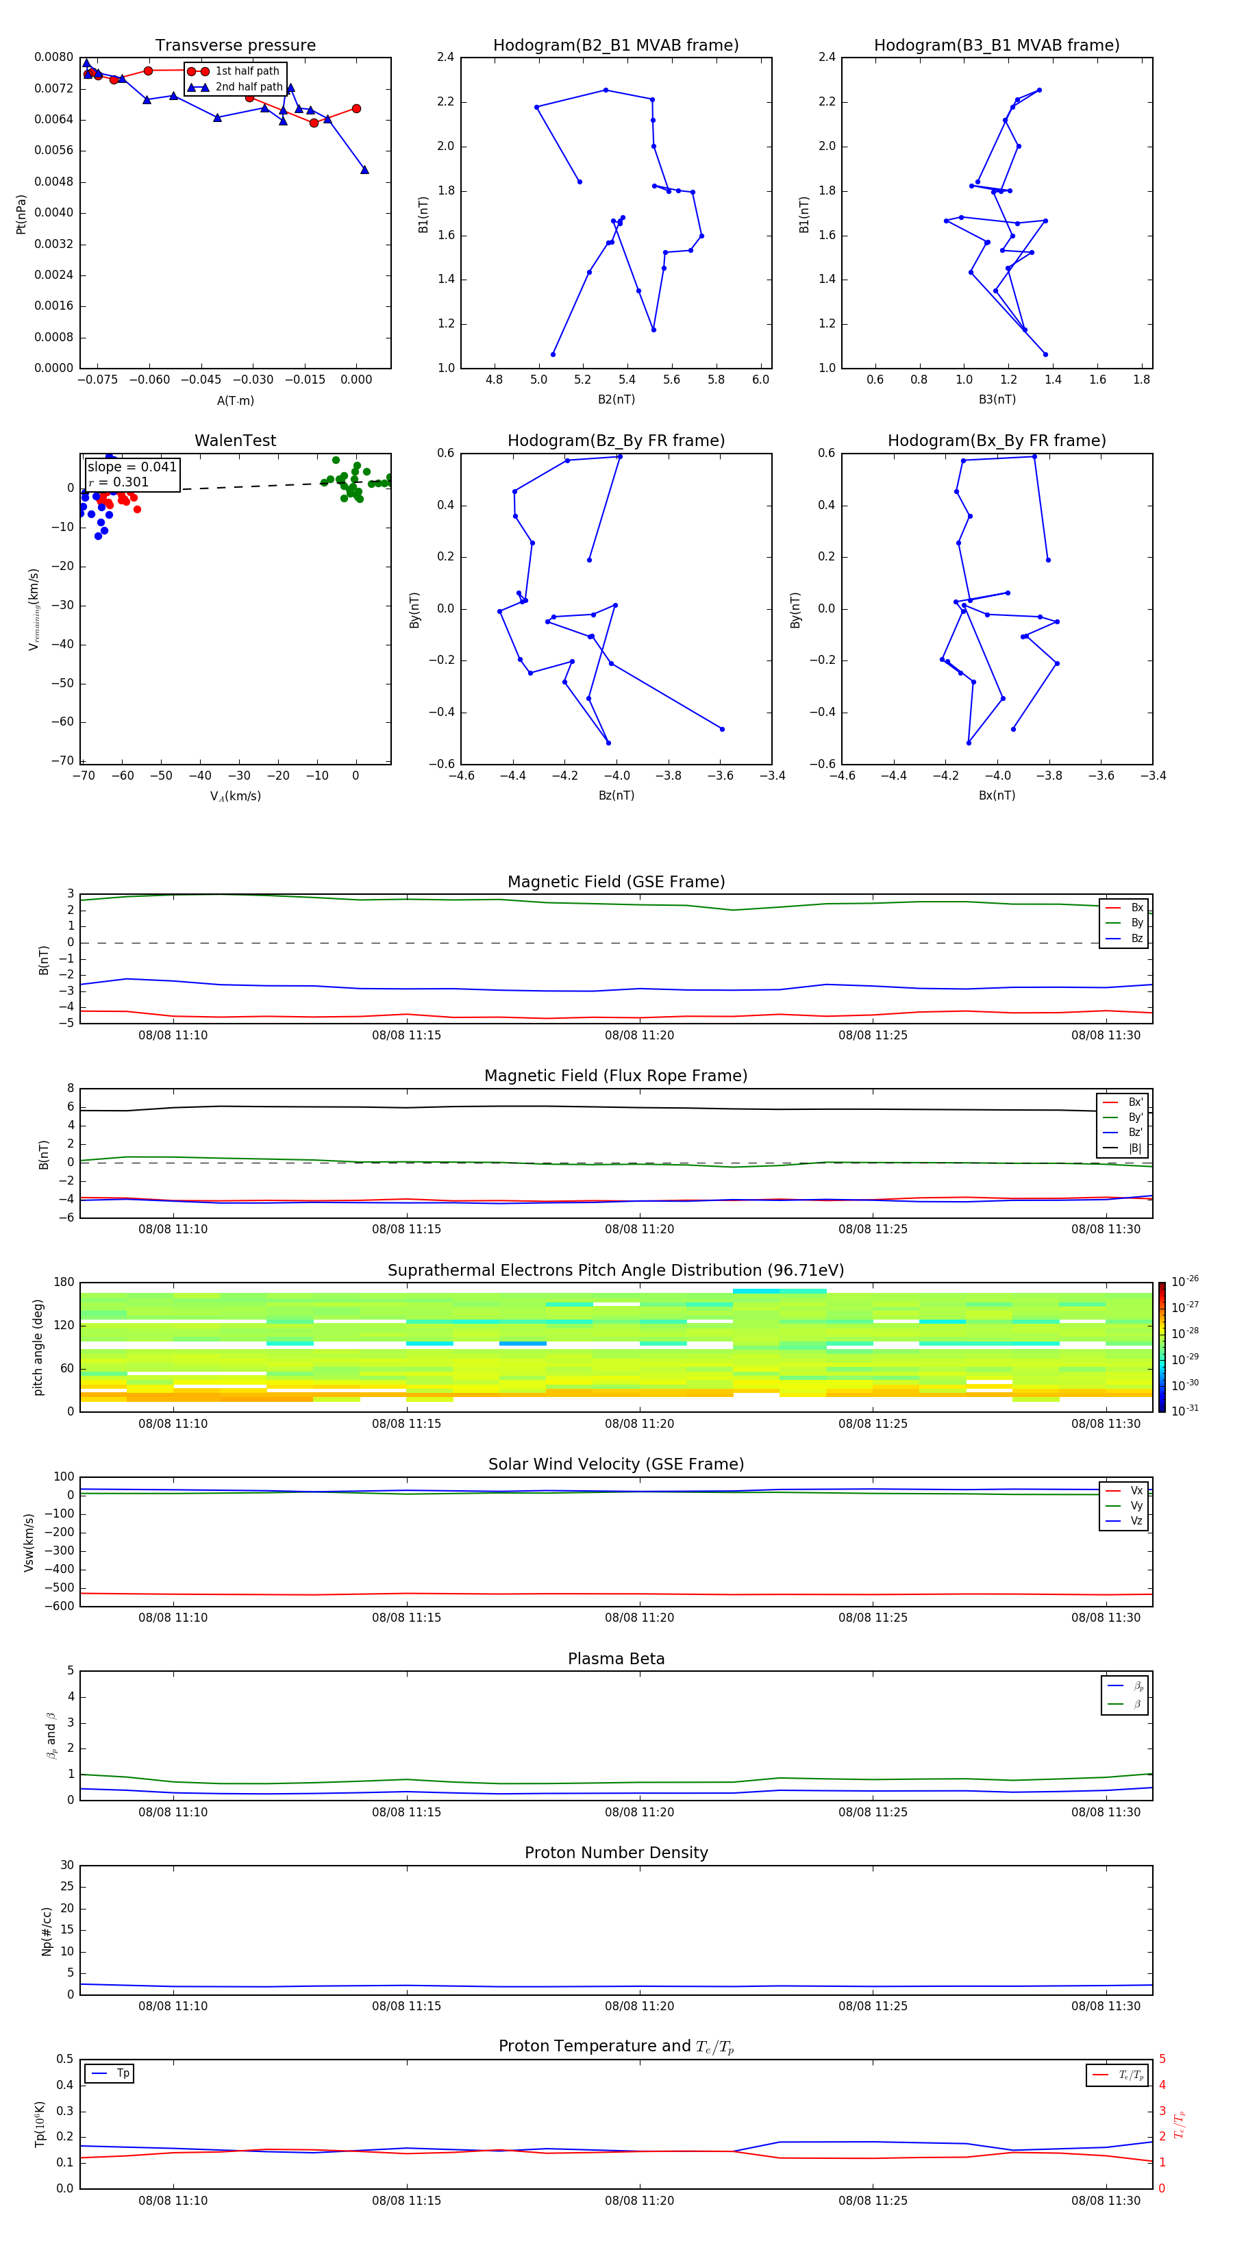
Task: Click red 'Te/Tp' right-axis label
Action: [x=1180, y=2125]
